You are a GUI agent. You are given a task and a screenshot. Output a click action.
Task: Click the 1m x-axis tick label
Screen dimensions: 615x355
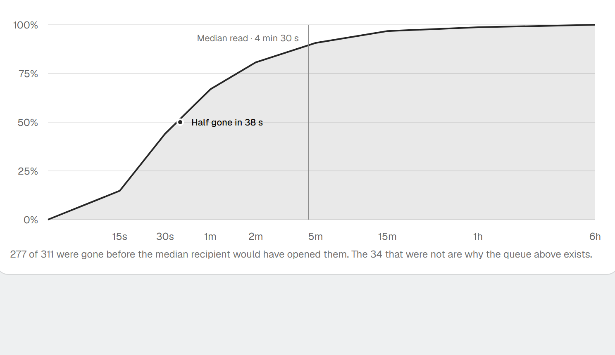point(210,237)
